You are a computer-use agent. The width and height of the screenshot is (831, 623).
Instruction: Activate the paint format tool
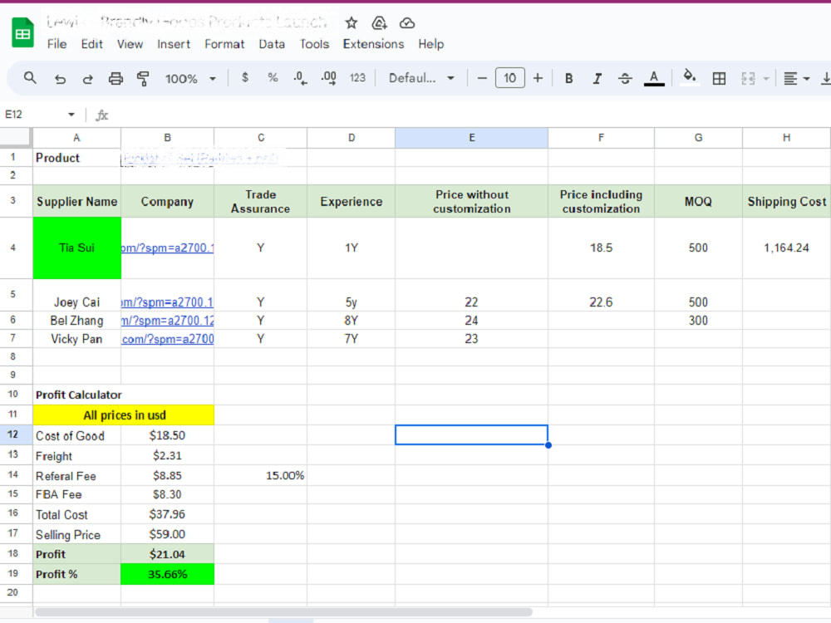[x=143, y=79]
